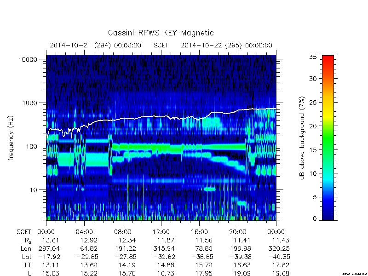Click the 5 label on the color scale
The image size is (368, 276).
click(x=315, y=197)
